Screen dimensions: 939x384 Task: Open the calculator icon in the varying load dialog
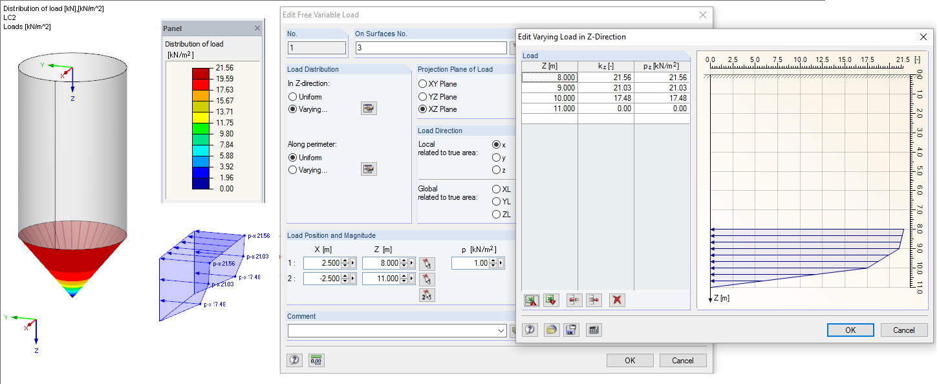click(x=594, y=330)
